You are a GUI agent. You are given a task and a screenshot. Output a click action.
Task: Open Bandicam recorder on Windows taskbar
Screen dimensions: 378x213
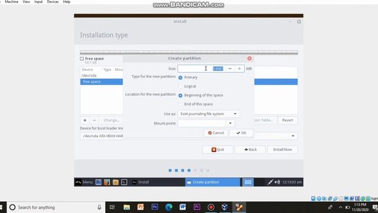click(x=211, y=207)
